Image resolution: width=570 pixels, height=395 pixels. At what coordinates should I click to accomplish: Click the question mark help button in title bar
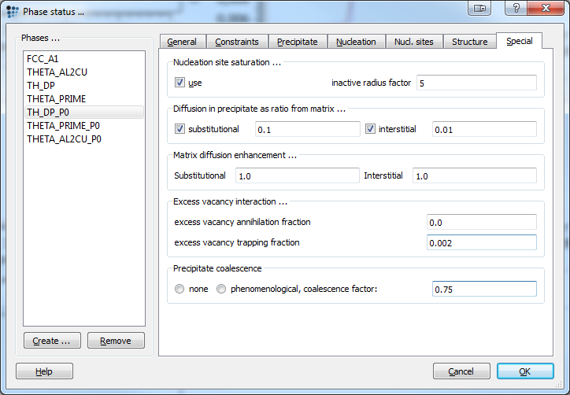tap(516, 8)
